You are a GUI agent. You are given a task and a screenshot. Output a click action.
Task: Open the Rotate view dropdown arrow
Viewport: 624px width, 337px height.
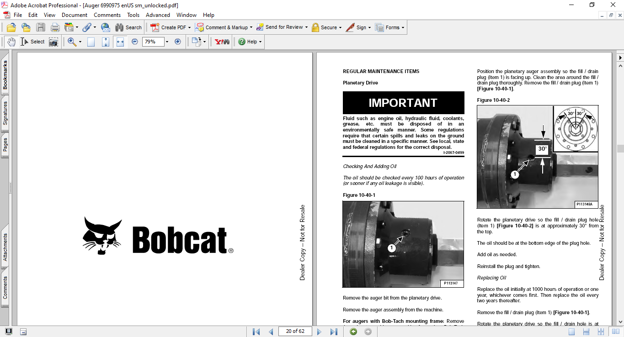click(x=204, y=42)
